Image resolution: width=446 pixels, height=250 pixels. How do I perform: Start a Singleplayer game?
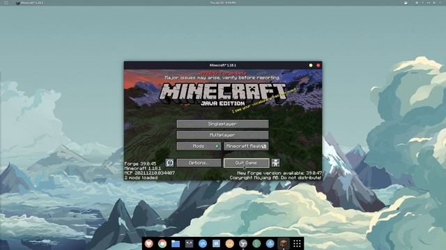222,124
